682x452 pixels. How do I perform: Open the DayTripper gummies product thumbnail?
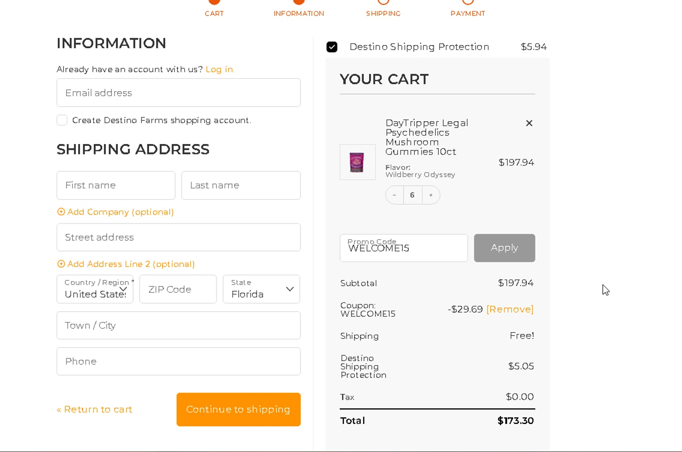coord(357,162)
